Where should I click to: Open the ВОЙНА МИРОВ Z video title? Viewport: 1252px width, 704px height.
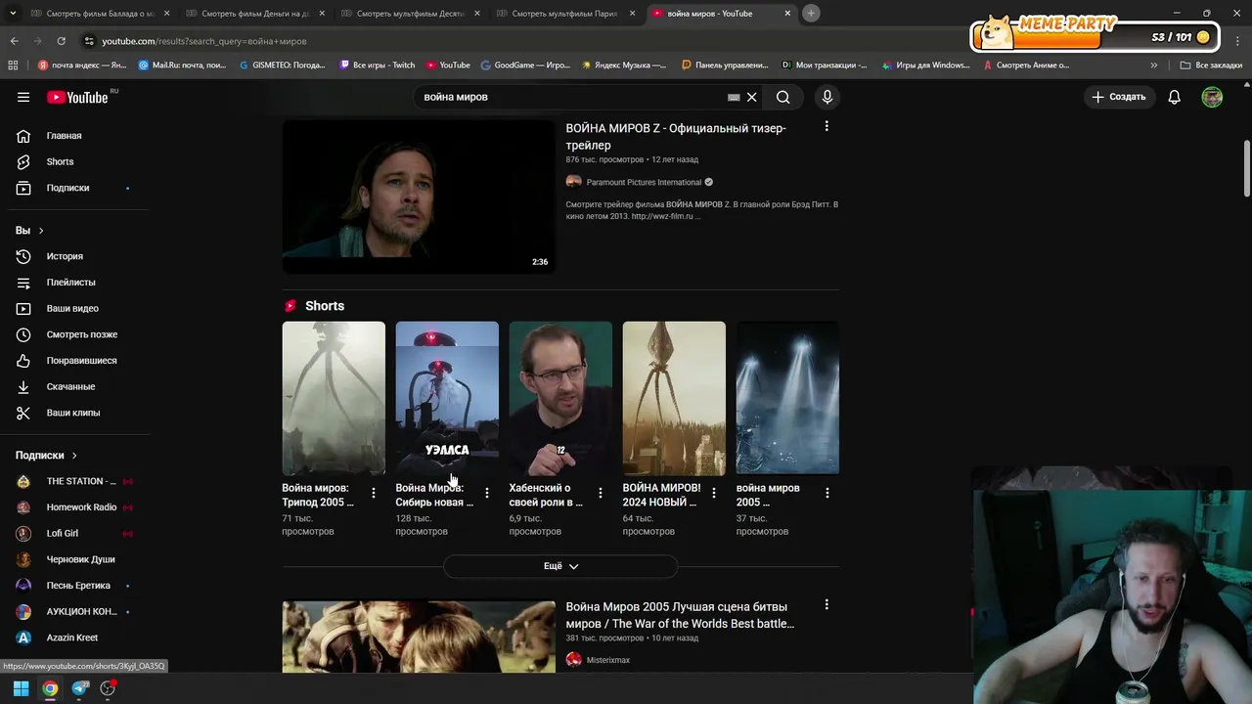pyautogui.click(x=676, y=137)
